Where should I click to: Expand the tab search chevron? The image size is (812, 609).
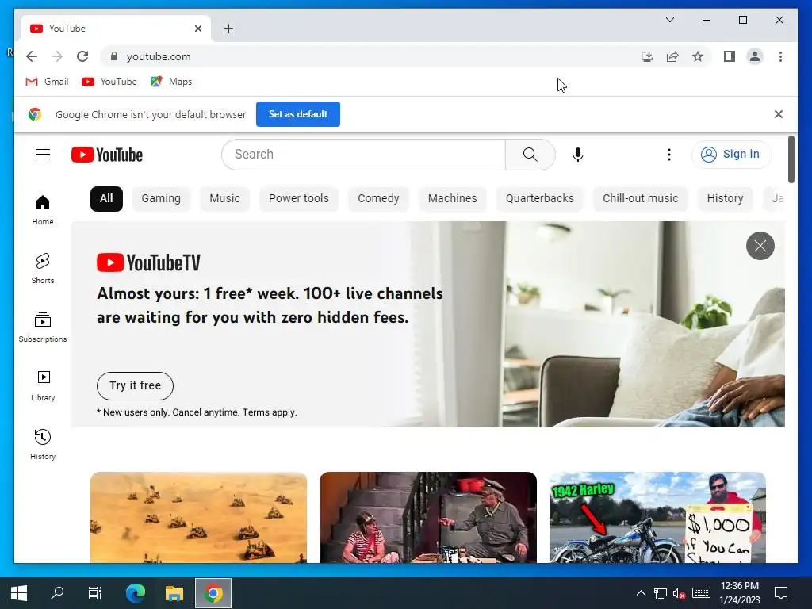click(669, 20)
